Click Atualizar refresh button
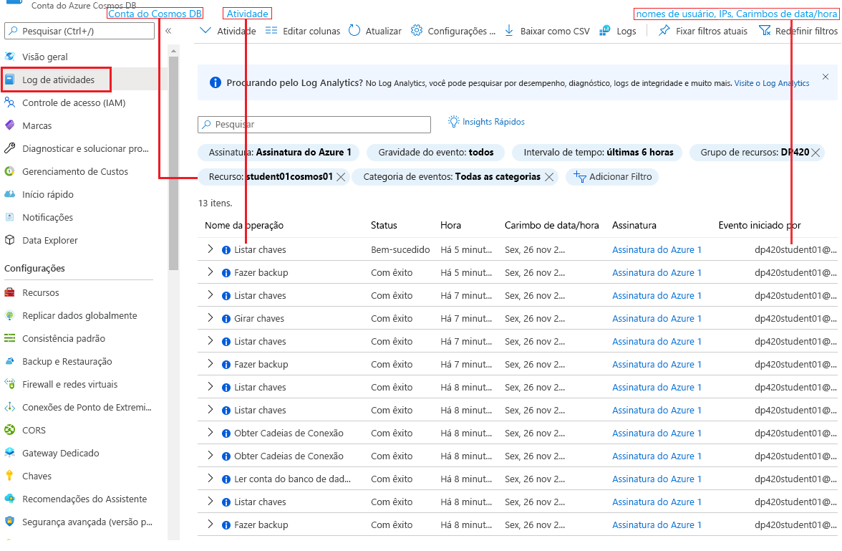Viewport: 842px width, 551px height. 375,32
